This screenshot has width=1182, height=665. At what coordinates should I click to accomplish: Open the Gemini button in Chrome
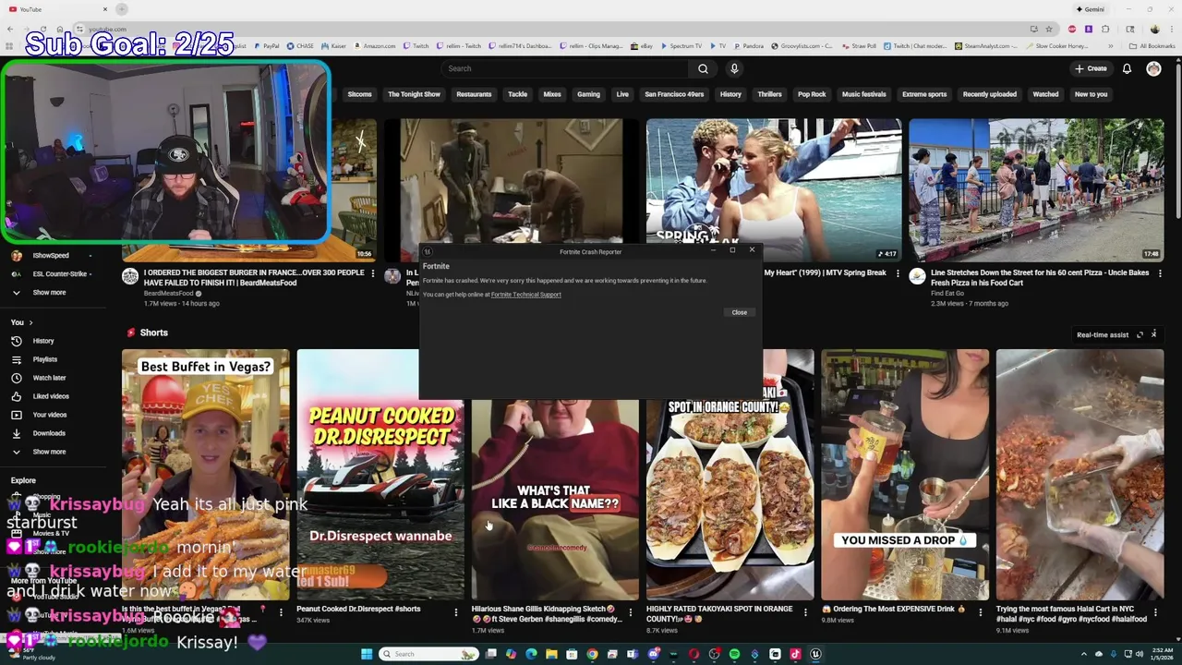(x=1090, y=9)
